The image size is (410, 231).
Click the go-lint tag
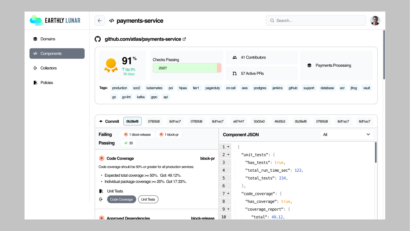pyautogui.click(x=126, y=97)
